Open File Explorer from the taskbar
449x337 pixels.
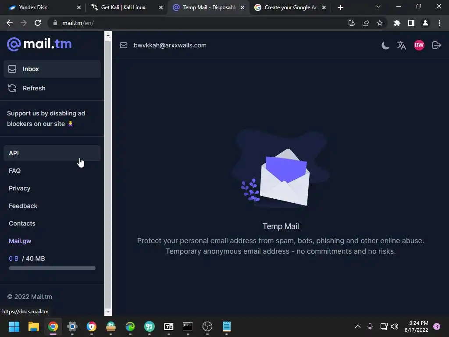coord(33,326)
